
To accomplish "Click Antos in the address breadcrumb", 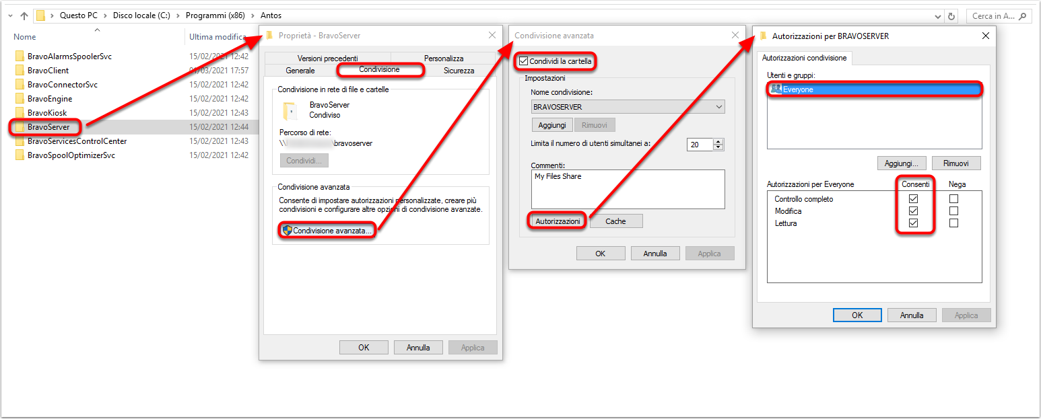I will pos(271,16).
